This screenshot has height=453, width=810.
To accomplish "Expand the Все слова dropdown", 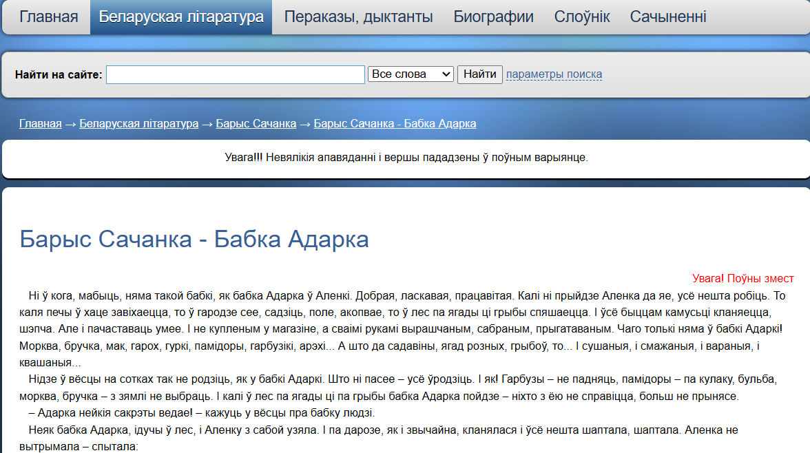I will point(411,74).
